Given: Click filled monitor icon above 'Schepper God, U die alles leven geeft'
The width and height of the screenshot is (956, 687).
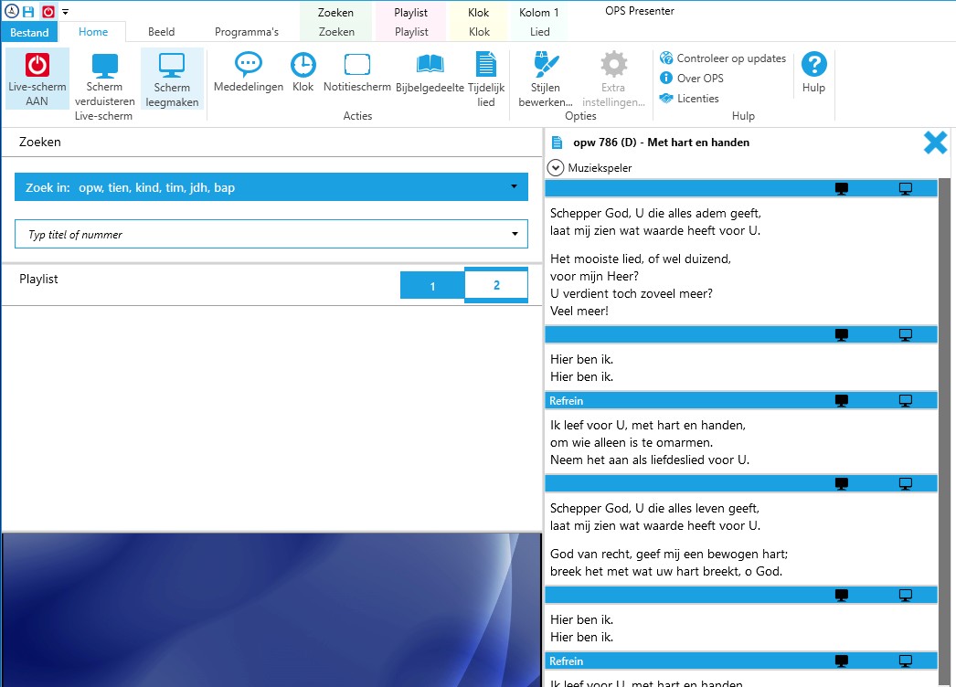Looking at the screenshot, I should (842, 483).
